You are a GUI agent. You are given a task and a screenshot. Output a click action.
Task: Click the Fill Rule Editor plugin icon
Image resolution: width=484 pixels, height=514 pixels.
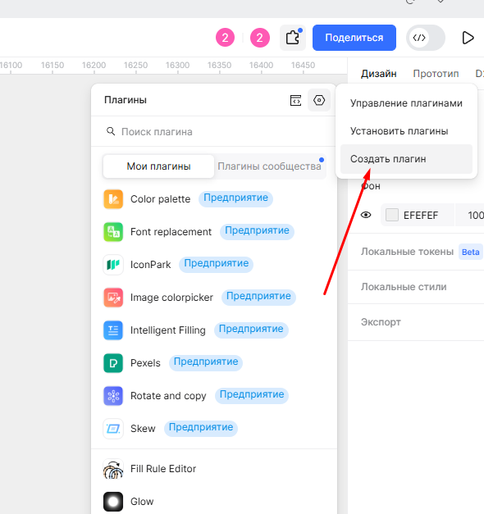(113, 469)
